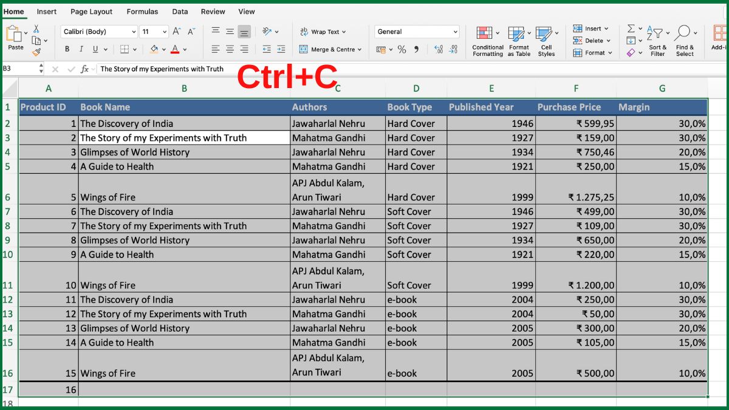This screenshot has height=410, width=729.
Task: Open the Review ribbon tab
Action: 213,11
